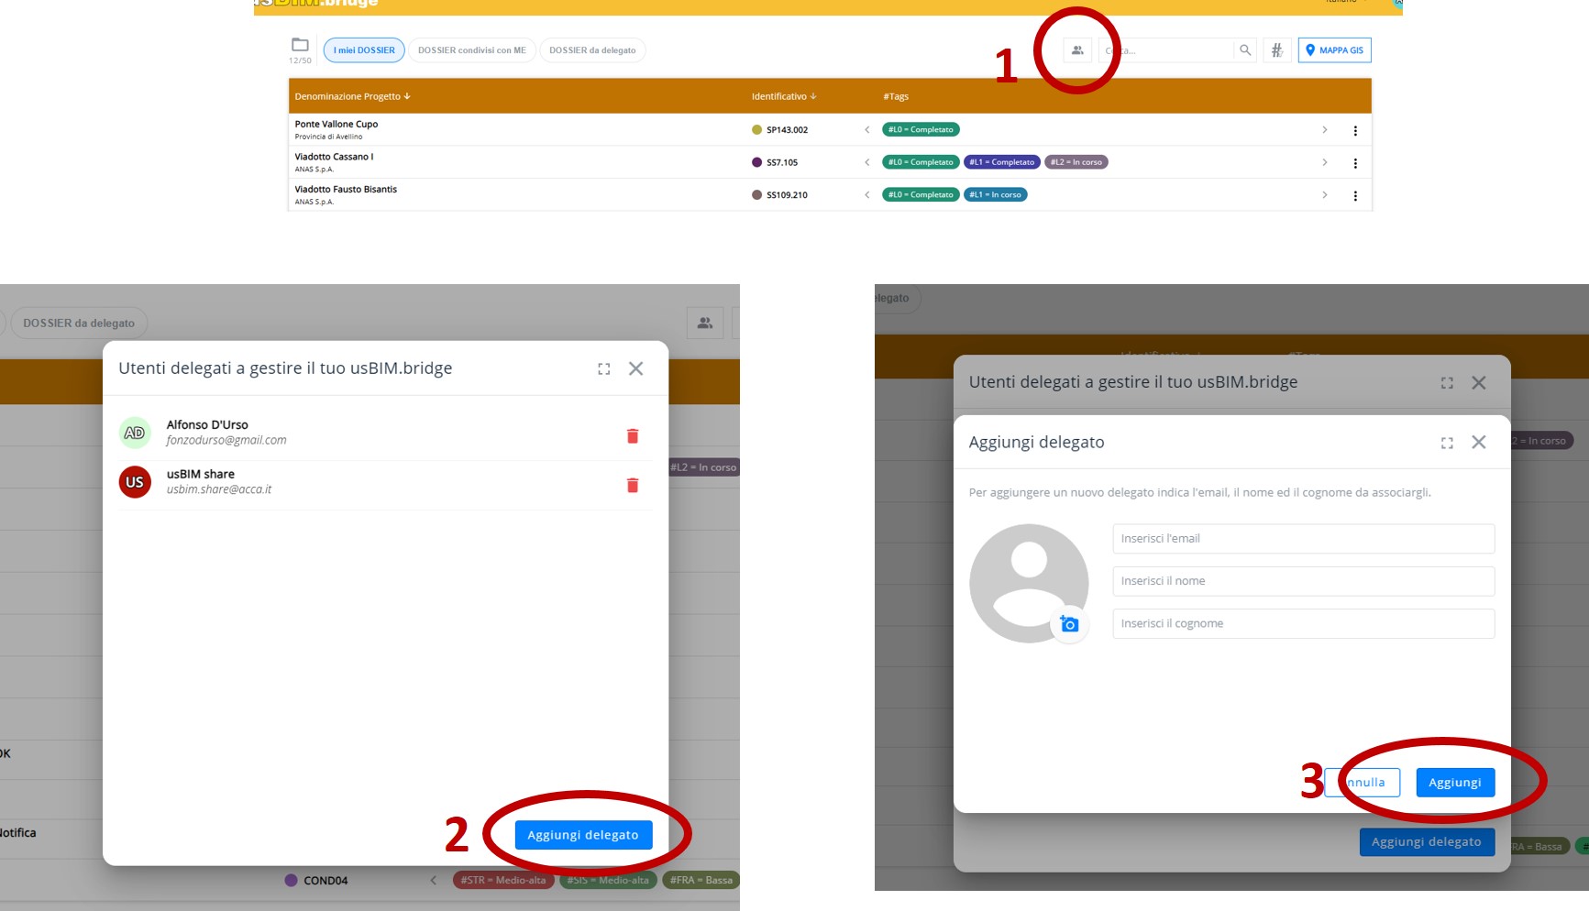Click left chevron beside COND04 tags
The height and width of the screenshot is (911, 1589).
tap(434, 881)
